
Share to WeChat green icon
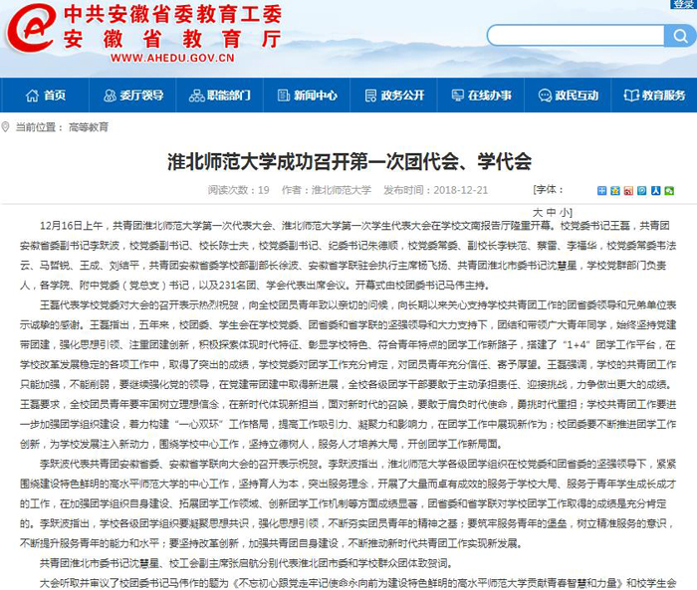(x=669, y=191)
